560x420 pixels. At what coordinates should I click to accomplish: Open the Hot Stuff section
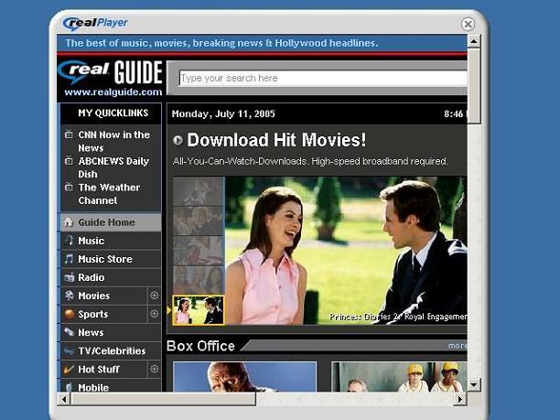pos(104,370)
